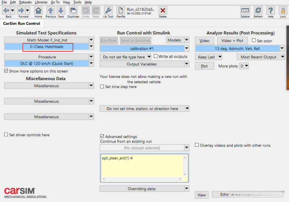Click the Undo toolbar icon
Image resolution: width=289 pixels, height=202 pixels.
(x=85, y=11)
